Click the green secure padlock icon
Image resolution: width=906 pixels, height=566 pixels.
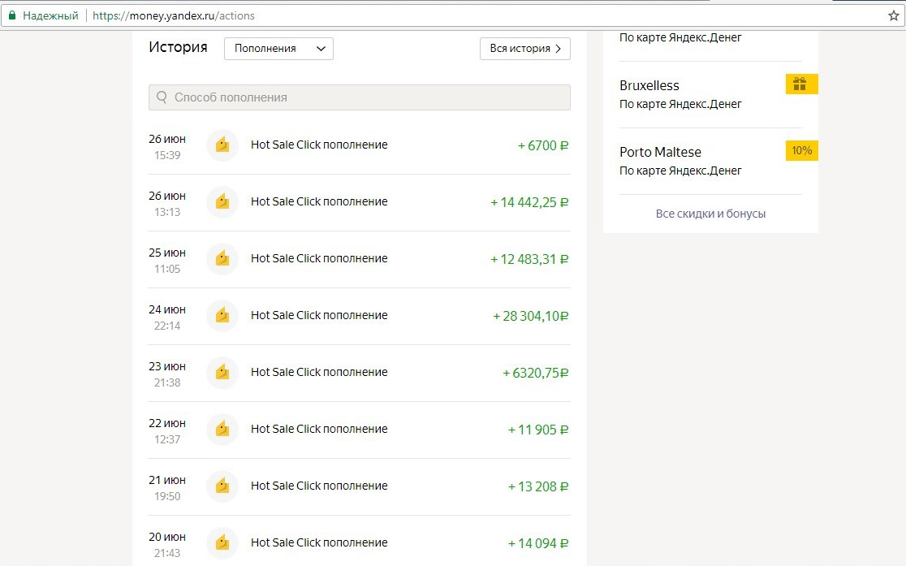pyautogui.click(x=12, y=15)
